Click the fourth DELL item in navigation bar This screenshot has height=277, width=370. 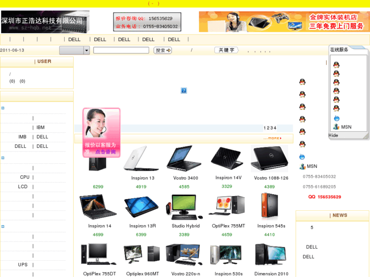point(148,39)
